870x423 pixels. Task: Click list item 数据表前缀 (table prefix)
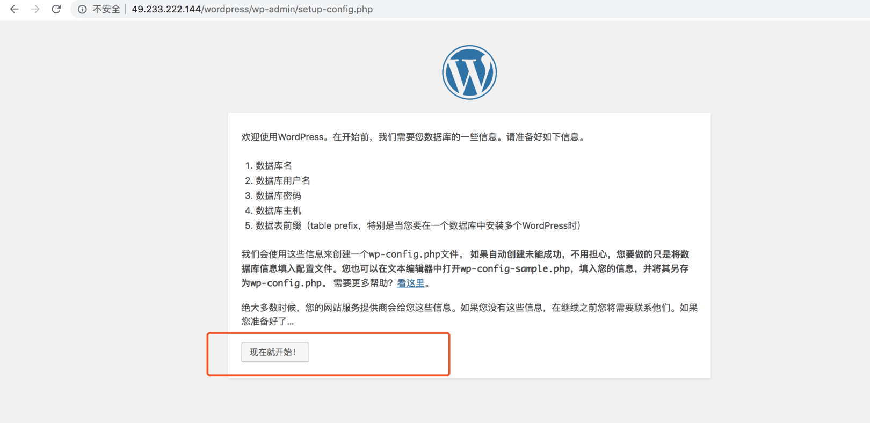coord(419,225)
